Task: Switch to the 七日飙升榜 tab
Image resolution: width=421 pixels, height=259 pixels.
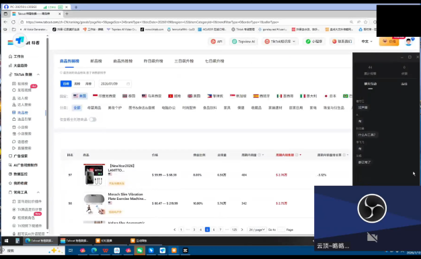Action: (215, 61)
